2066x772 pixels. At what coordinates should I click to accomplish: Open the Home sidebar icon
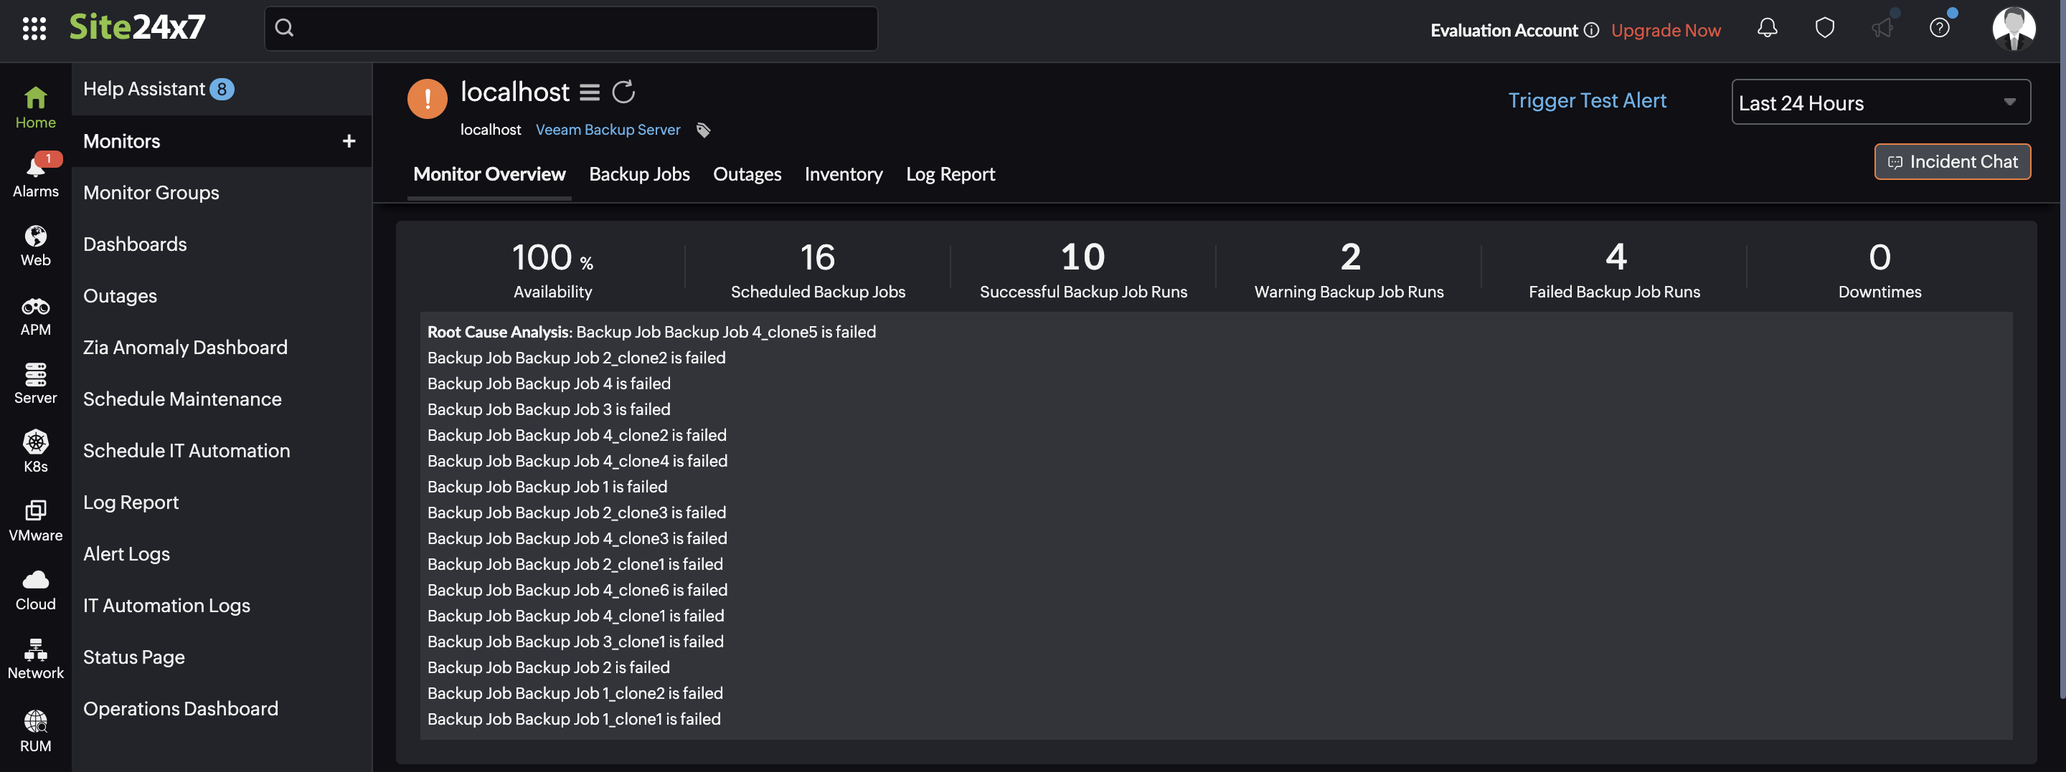pyautogui.click(x=35, y=103)
